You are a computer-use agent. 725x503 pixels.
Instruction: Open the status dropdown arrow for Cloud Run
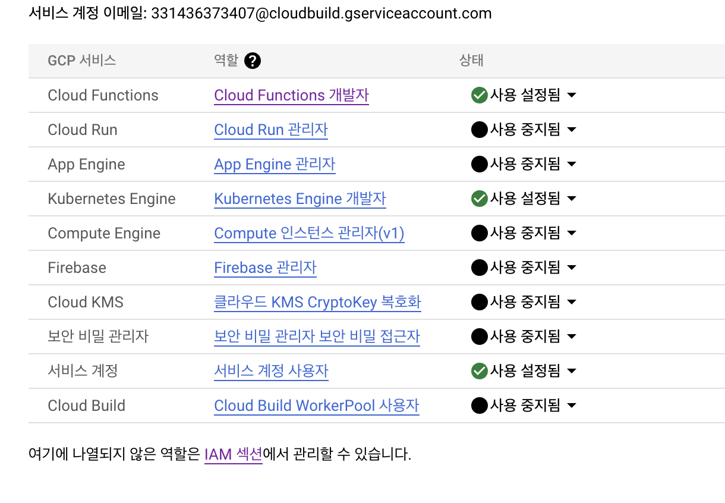coord(572,130)
